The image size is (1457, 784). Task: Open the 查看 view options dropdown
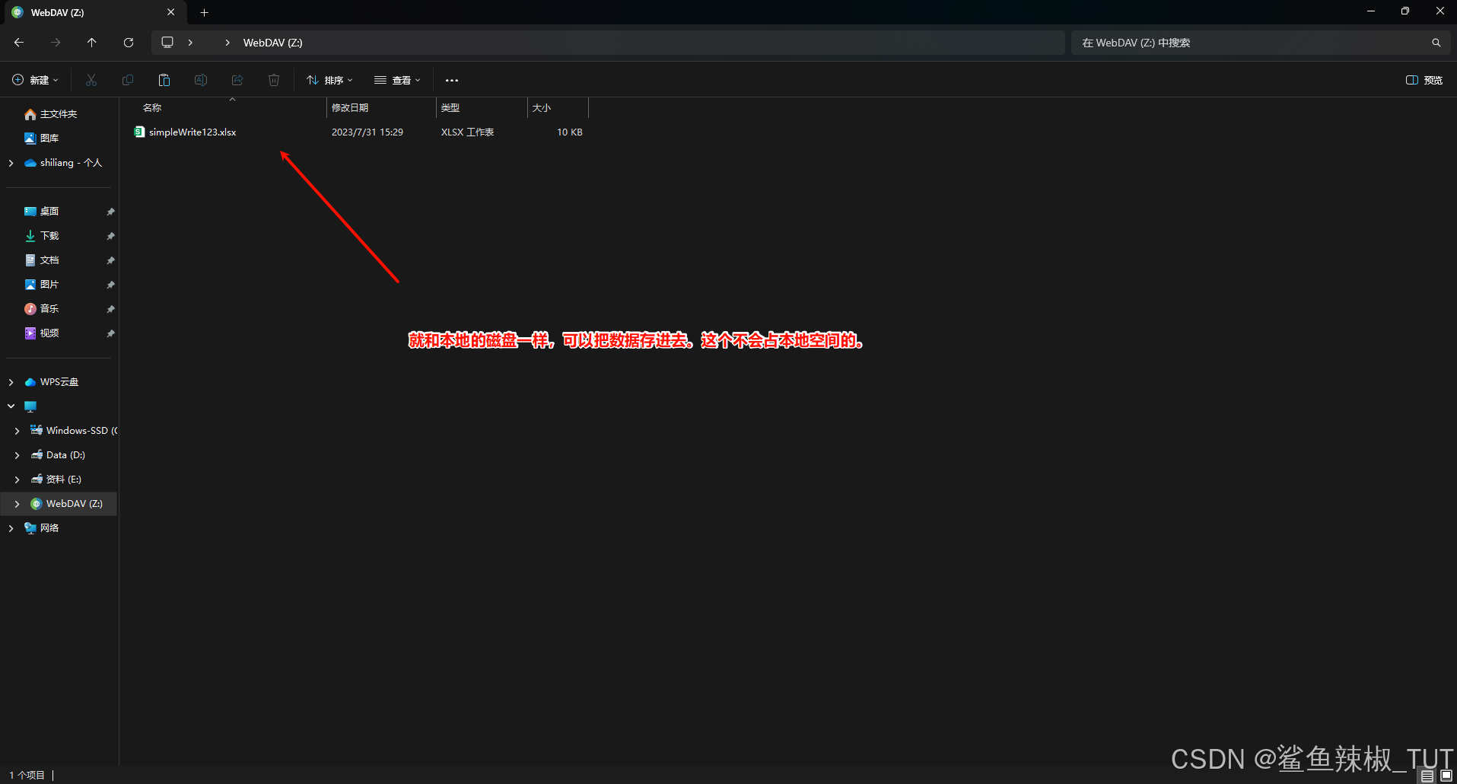[397, 80]
